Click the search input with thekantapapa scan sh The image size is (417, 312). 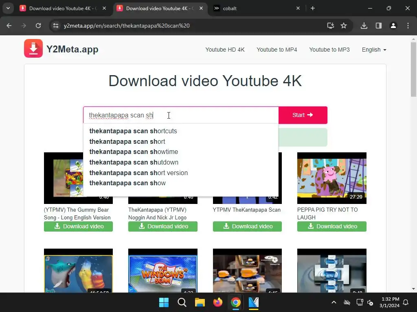[181, 115]
